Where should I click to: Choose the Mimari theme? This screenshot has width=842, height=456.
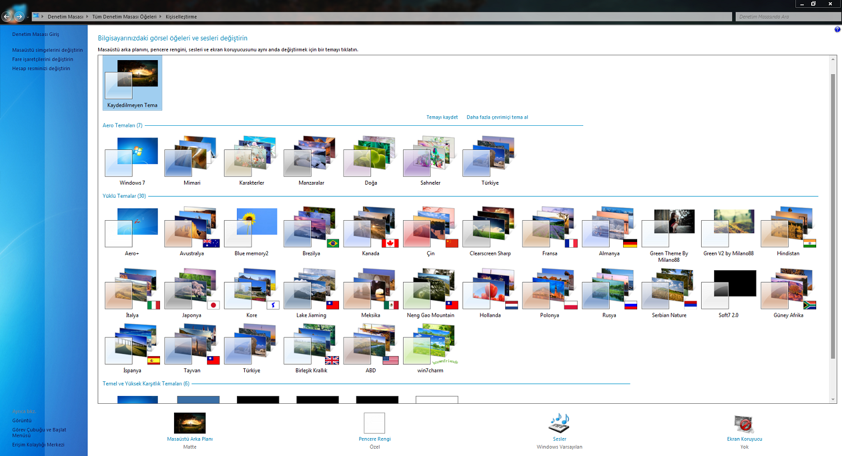191,162
